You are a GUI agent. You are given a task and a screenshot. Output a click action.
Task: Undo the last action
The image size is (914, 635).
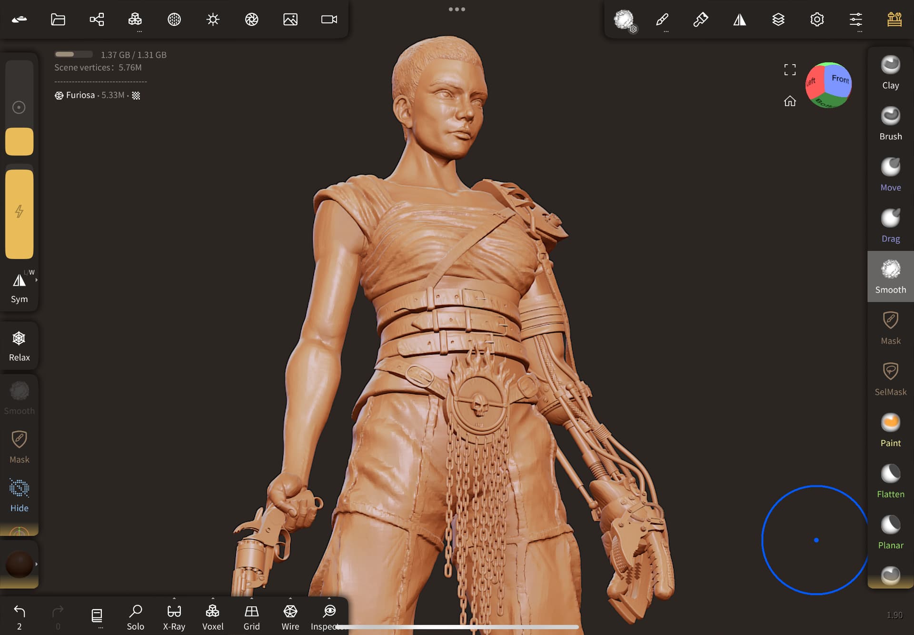click(x=19, y=617)
